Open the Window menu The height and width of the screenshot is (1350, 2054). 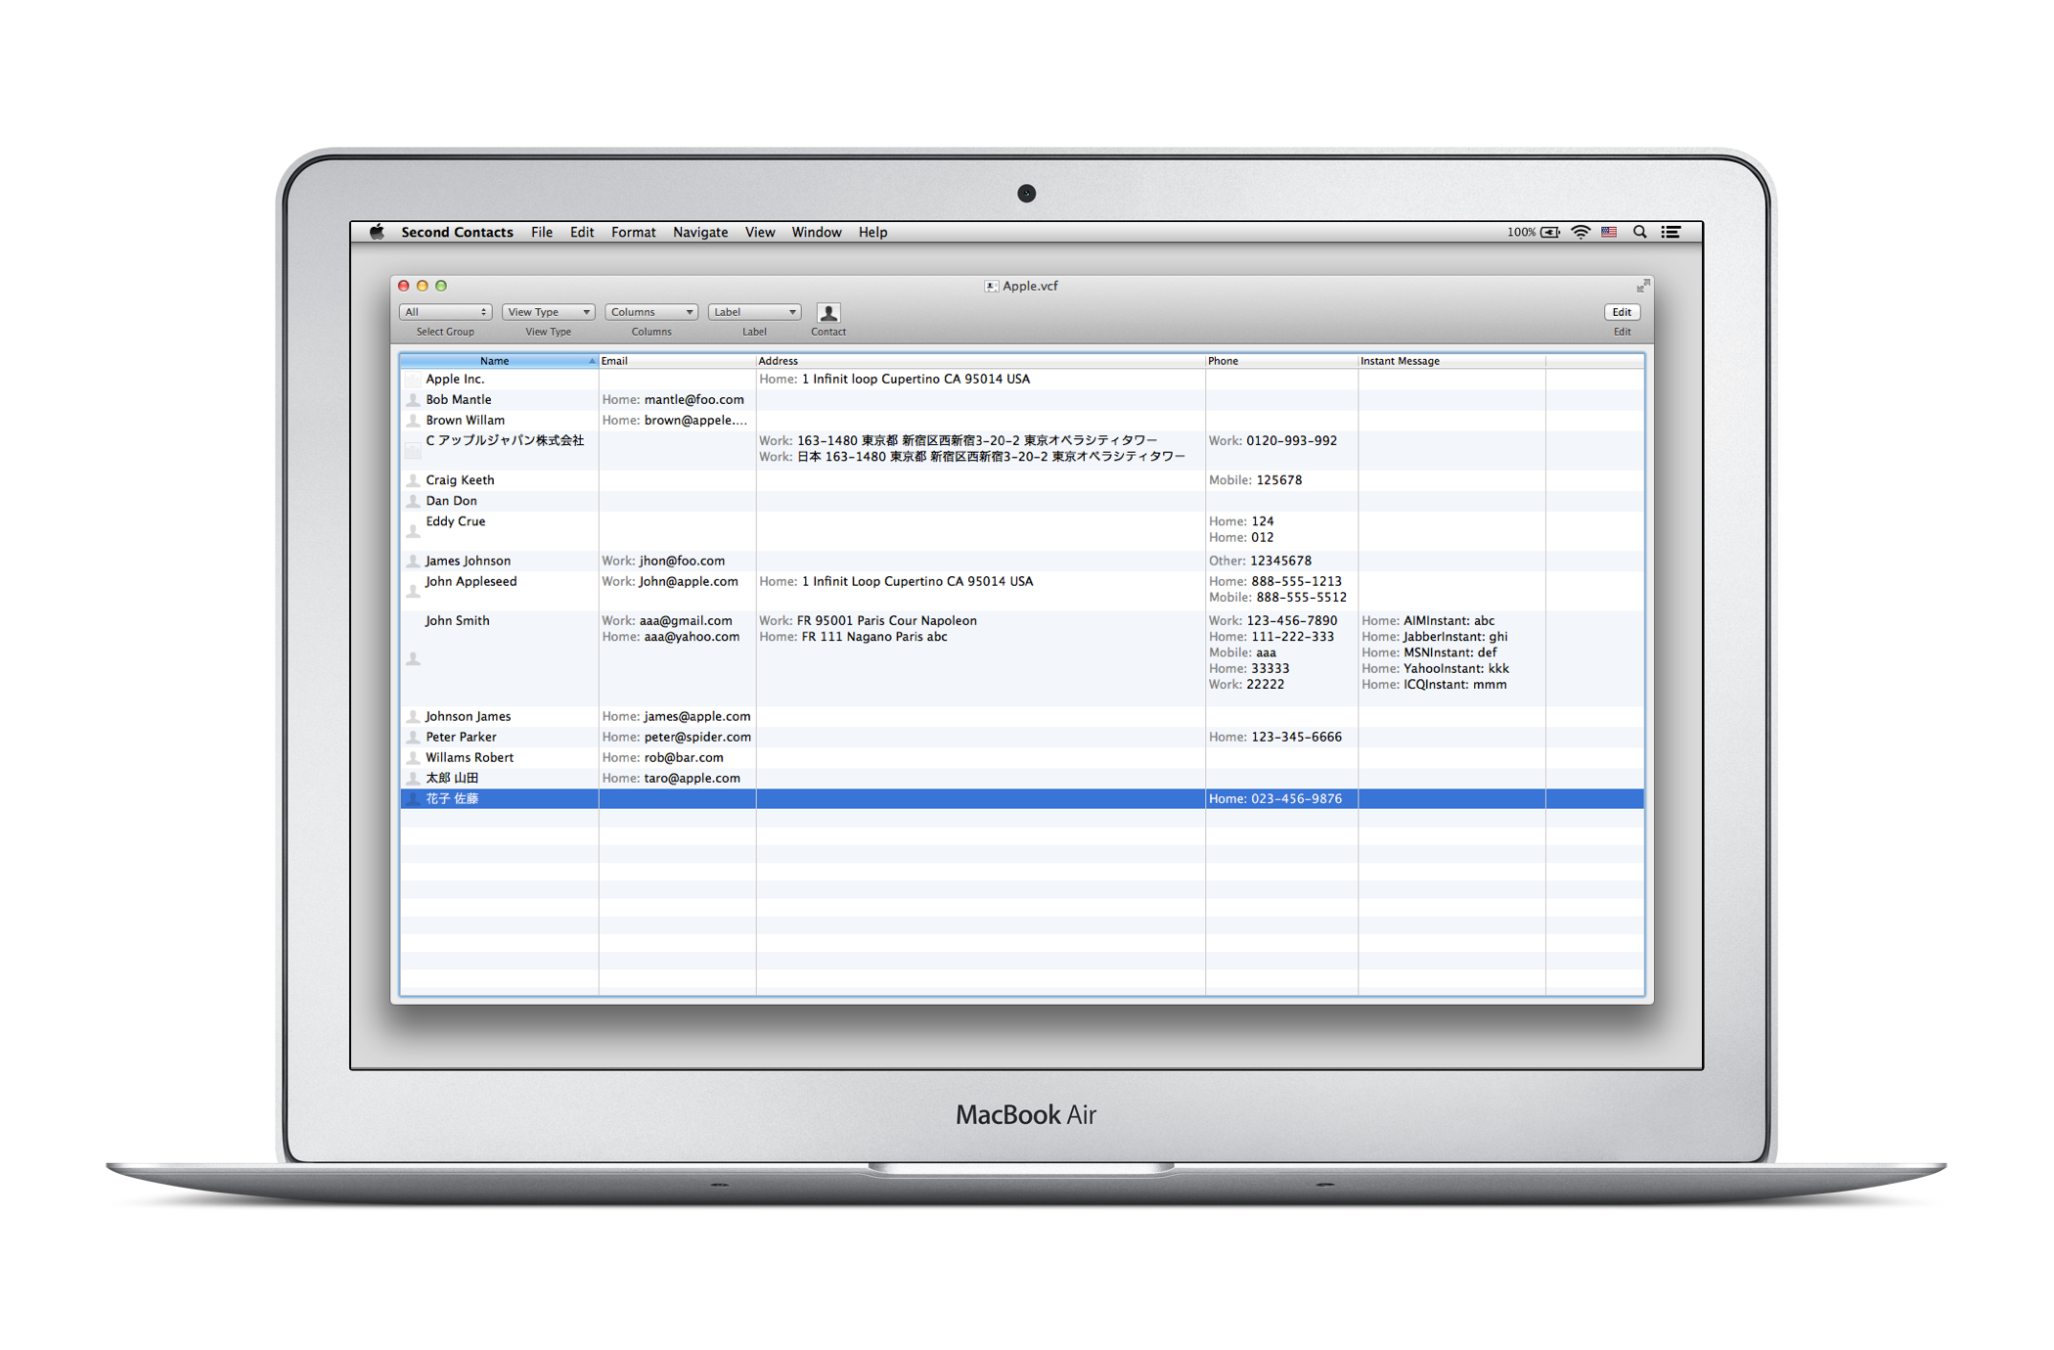817,232
